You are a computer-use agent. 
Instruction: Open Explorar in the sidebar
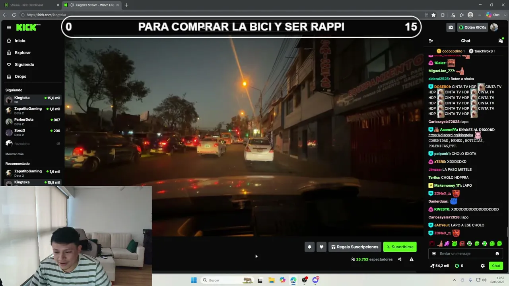coord(23,52)
